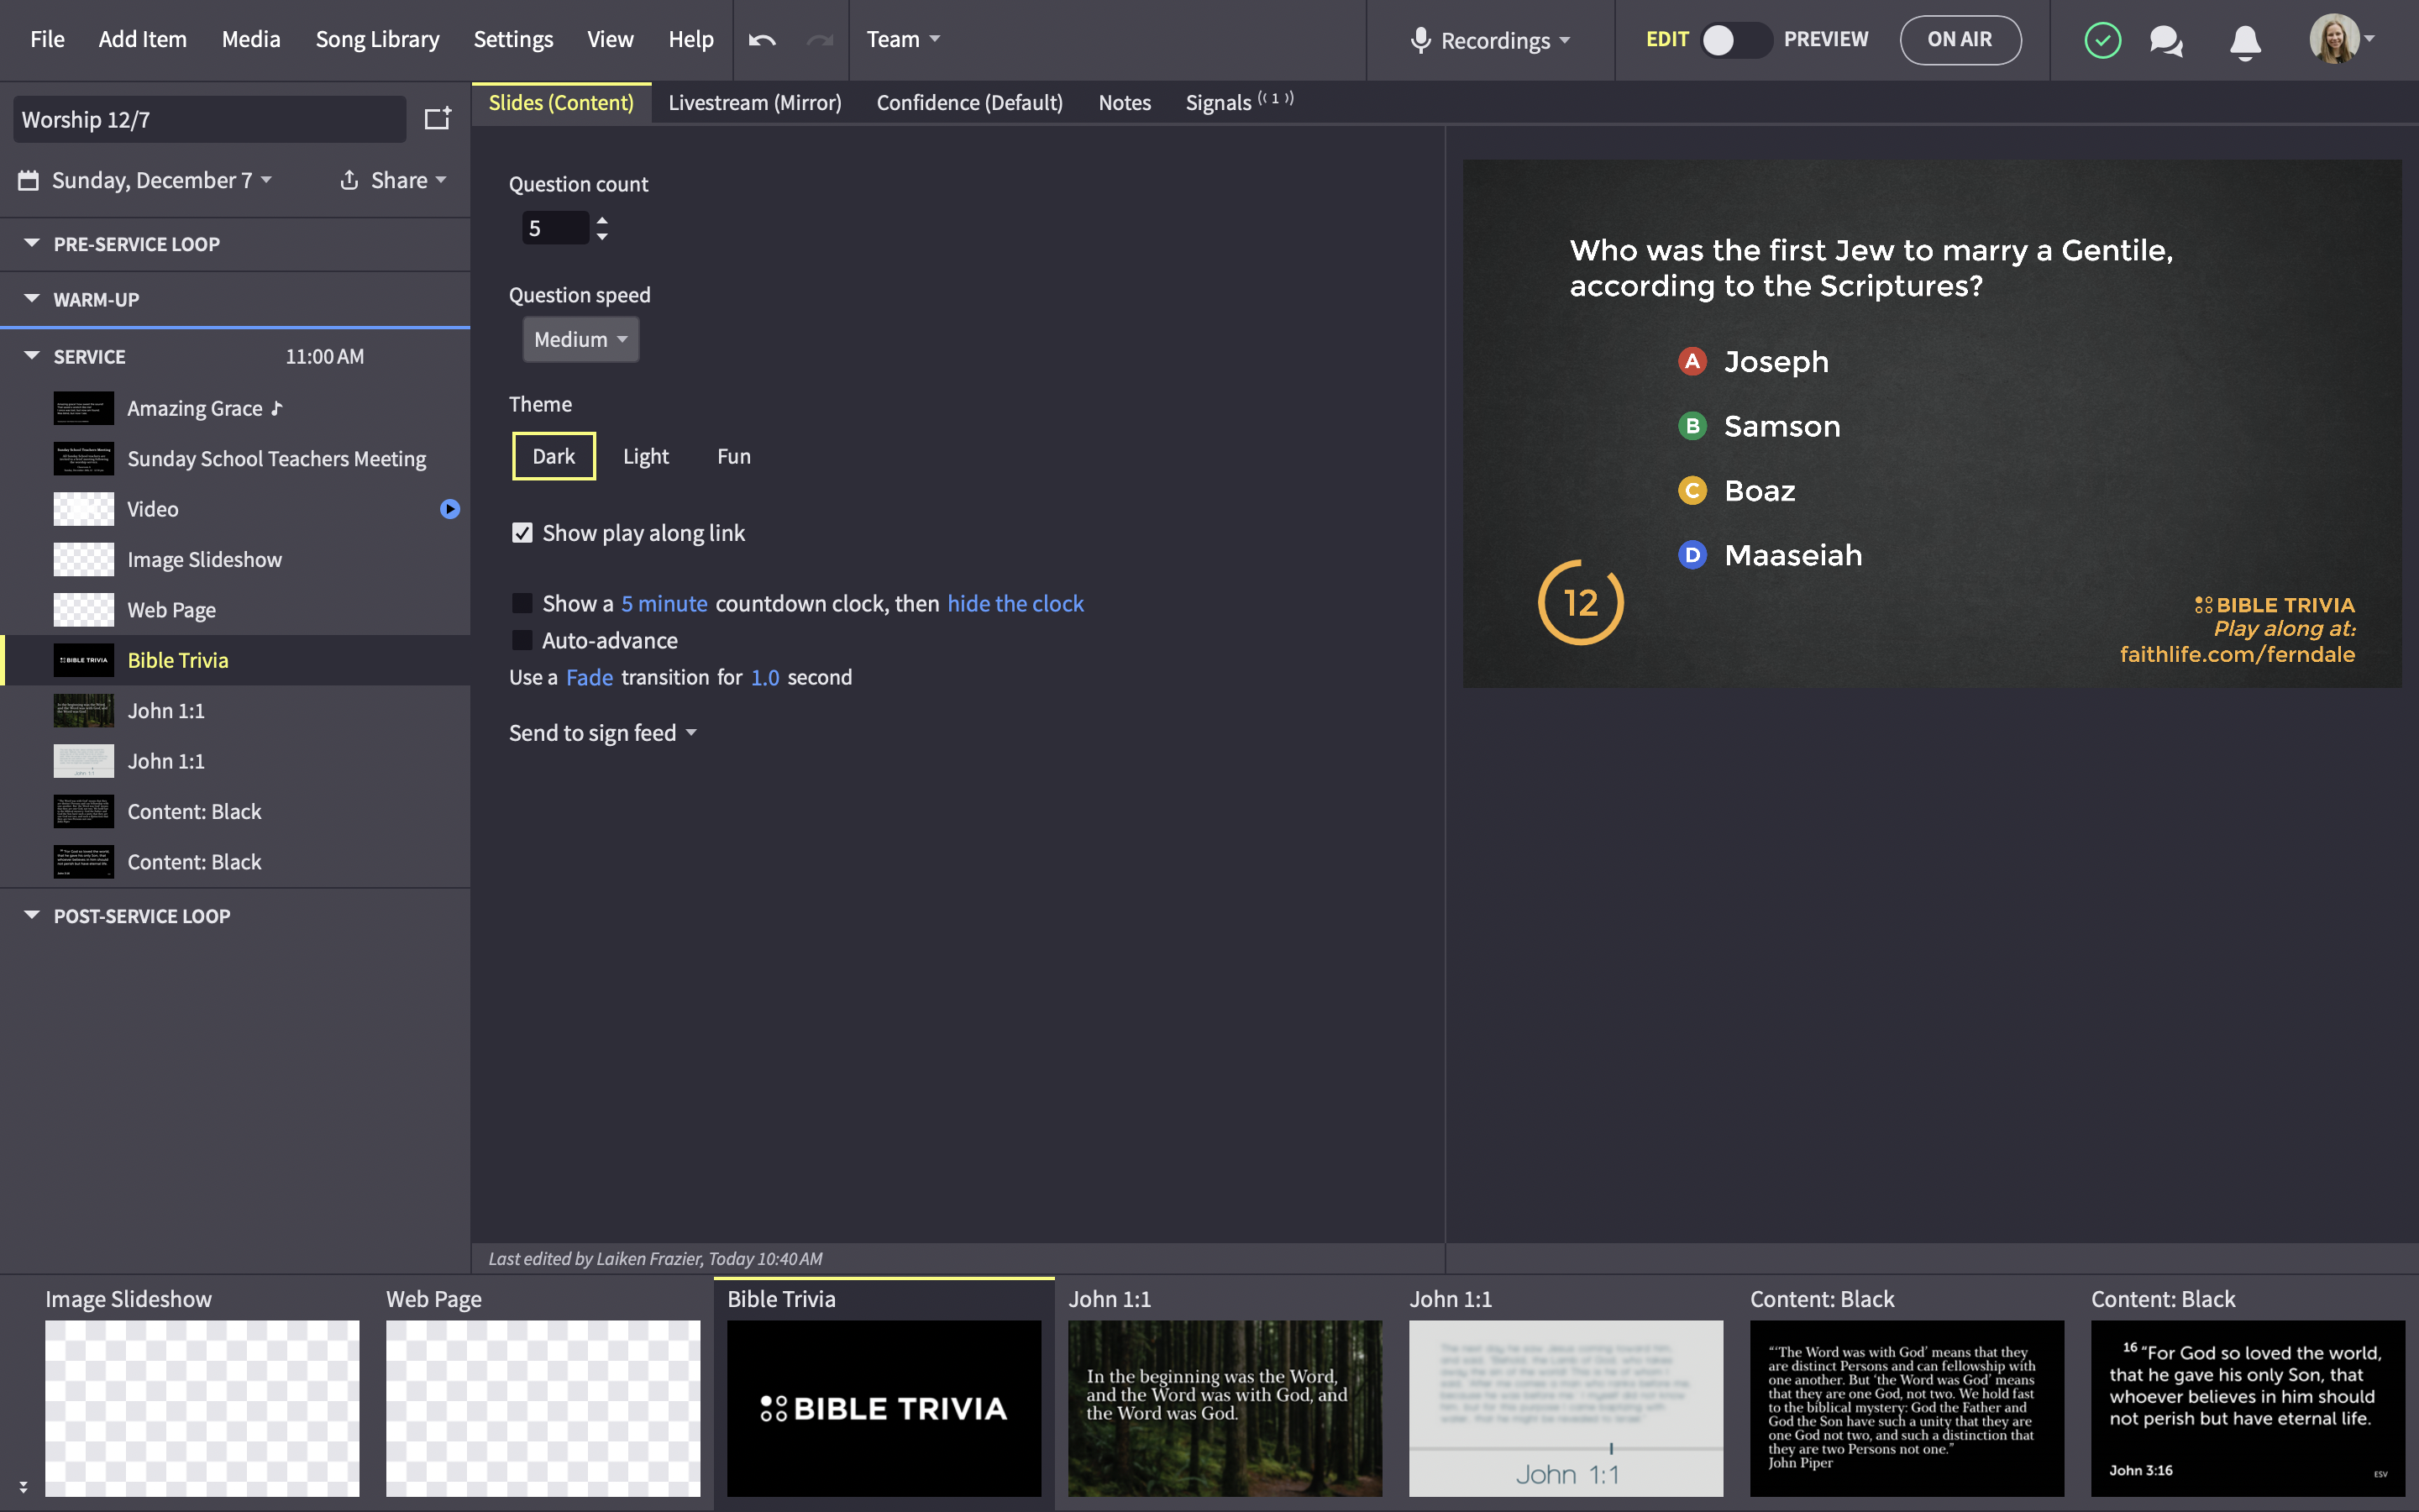Open the File menu
Viewport: 2419px width, 1512px height.
coord(47,39)
